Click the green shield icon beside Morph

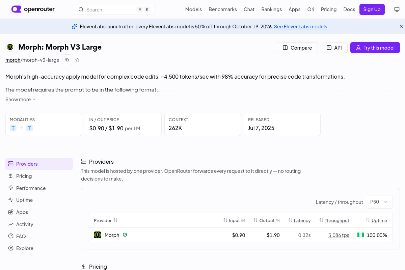(125, 235)
